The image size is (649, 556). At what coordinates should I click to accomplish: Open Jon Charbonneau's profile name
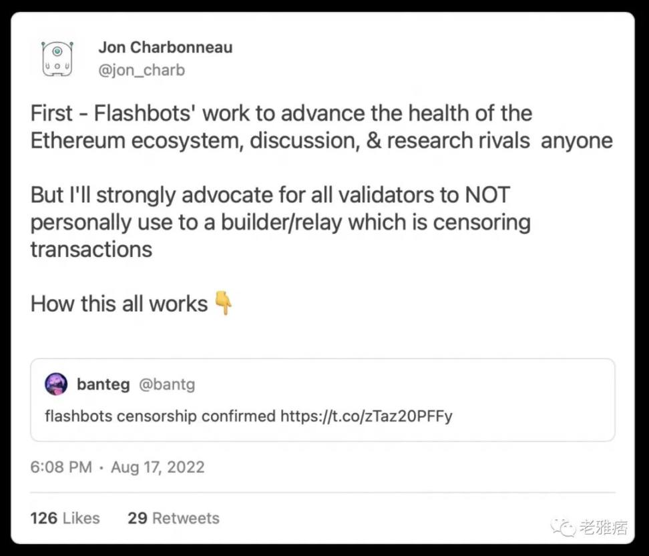tap(166, 47)
